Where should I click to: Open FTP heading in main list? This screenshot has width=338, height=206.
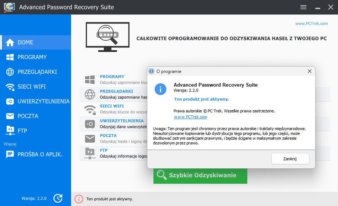104,150
